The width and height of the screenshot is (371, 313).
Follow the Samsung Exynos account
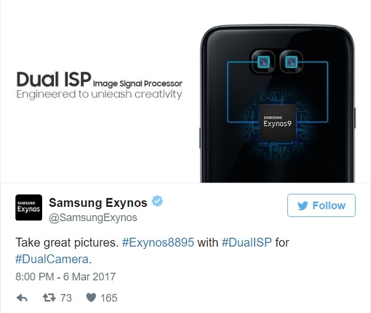321,206
